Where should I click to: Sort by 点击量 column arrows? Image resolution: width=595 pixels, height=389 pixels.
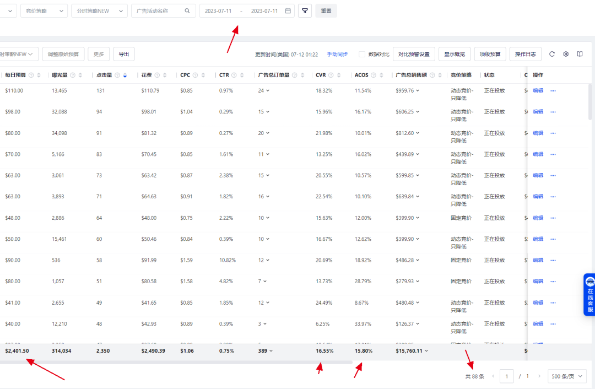125,75
